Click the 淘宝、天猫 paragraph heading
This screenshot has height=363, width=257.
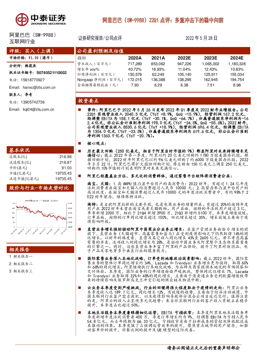[99, 184]
